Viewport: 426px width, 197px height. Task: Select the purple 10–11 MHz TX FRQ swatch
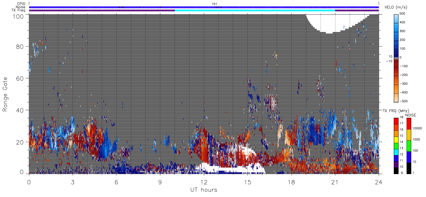coord(396,164)
